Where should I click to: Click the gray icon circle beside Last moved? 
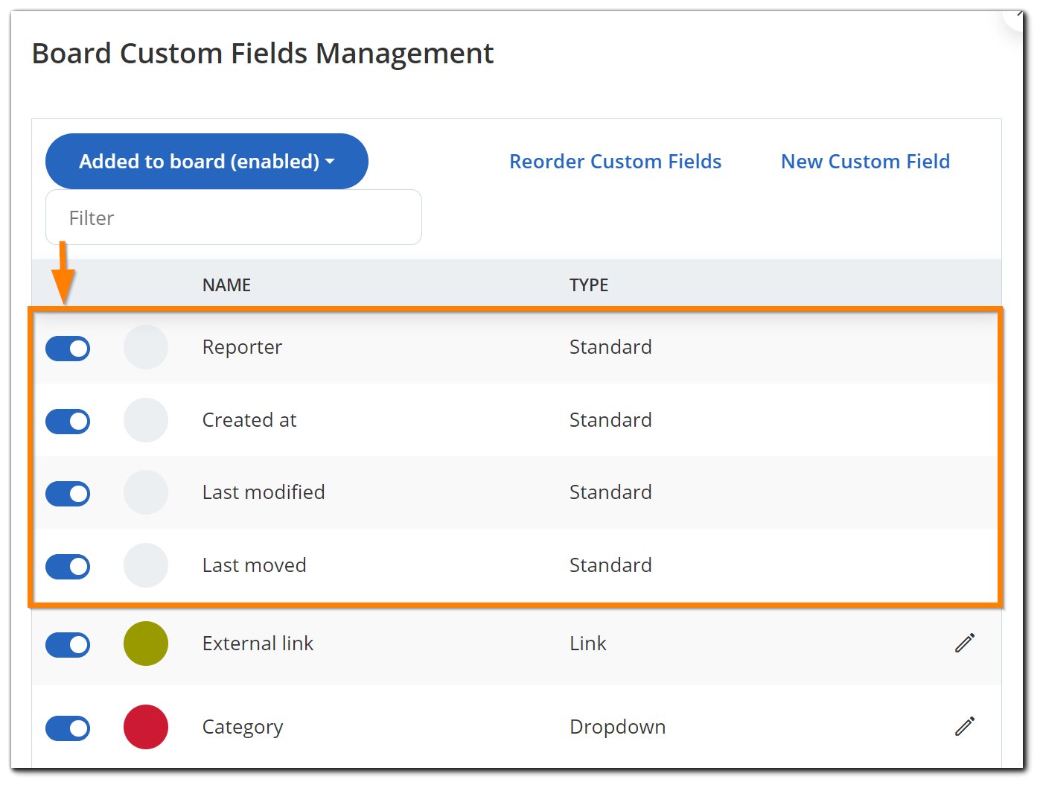[146, 565]
